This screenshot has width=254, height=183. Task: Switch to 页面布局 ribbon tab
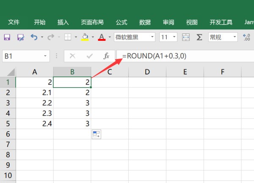92,22
